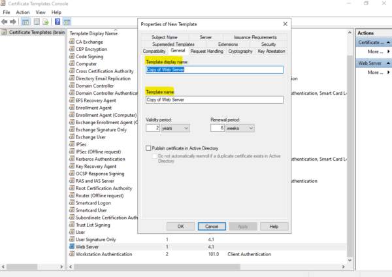Click the Show/Hide Action Pane toolbar icon
This screenshot has width=392, height=277.
(x=67, y=22)
